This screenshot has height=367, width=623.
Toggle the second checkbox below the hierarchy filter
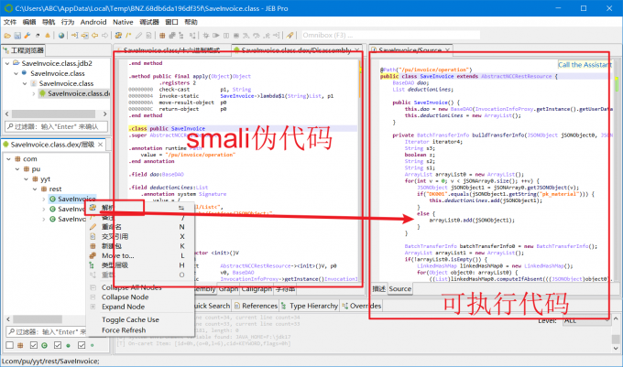[32, 345]
